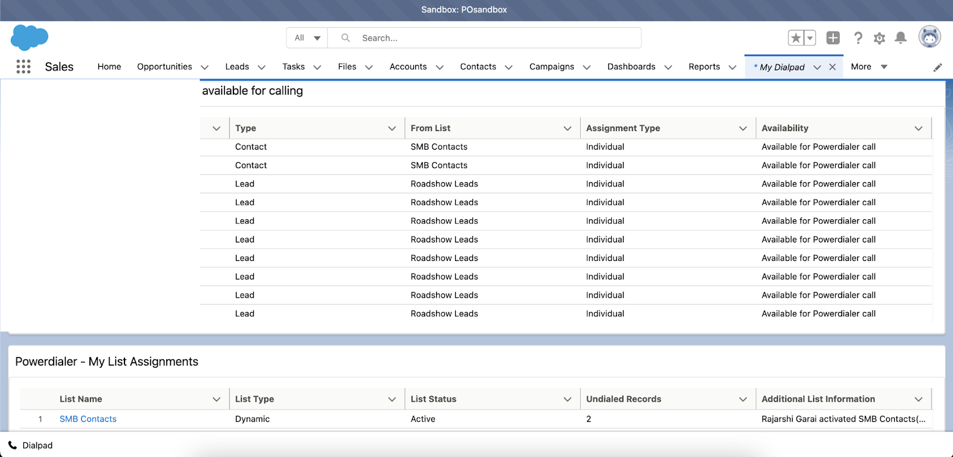Viewport: 953px width, 457px height.
Task: Click the Dialpad phone icon in utility bar
Action: [13, 445]
